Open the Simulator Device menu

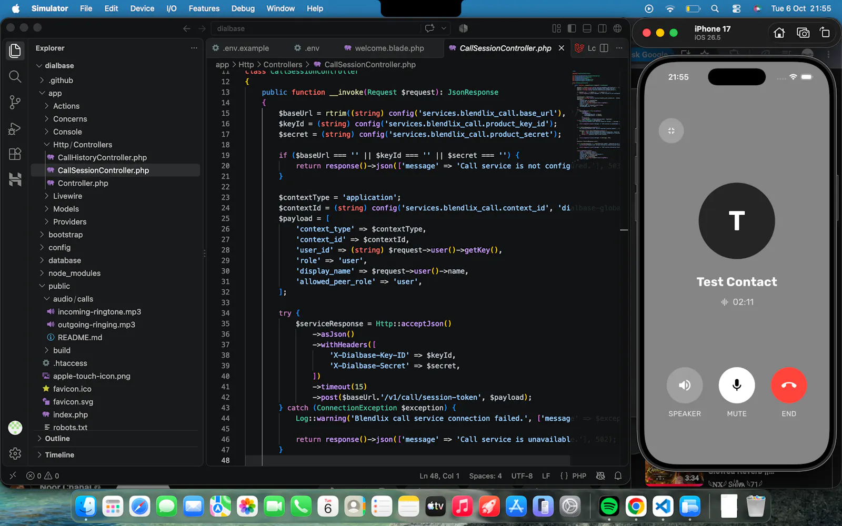pyautogui.click(x=142, y=8)
